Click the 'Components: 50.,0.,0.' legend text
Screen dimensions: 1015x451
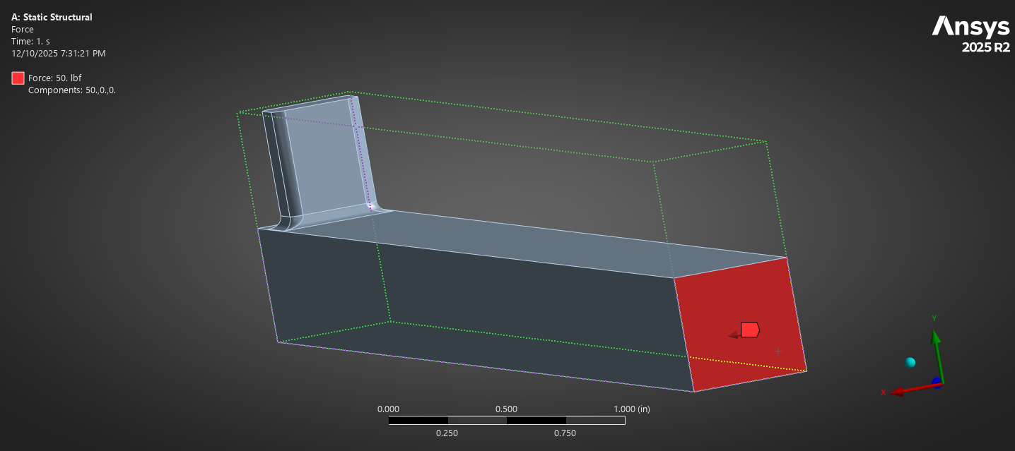coord(72,90)
